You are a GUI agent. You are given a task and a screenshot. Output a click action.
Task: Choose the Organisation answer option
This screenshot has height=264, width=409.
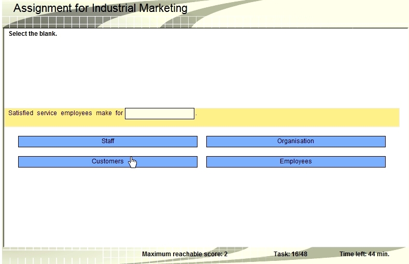[296, 142]
